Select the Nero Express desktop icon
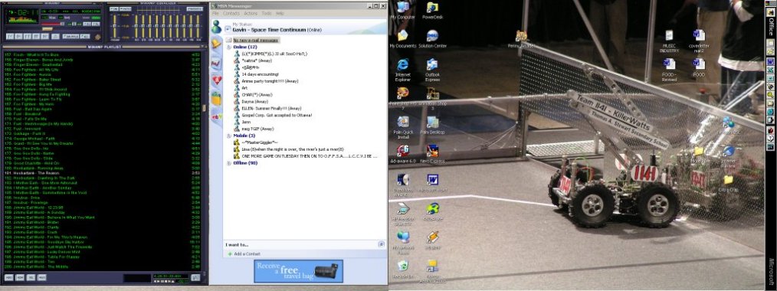This screenshot has height=291, width=777. coord(432,154)
